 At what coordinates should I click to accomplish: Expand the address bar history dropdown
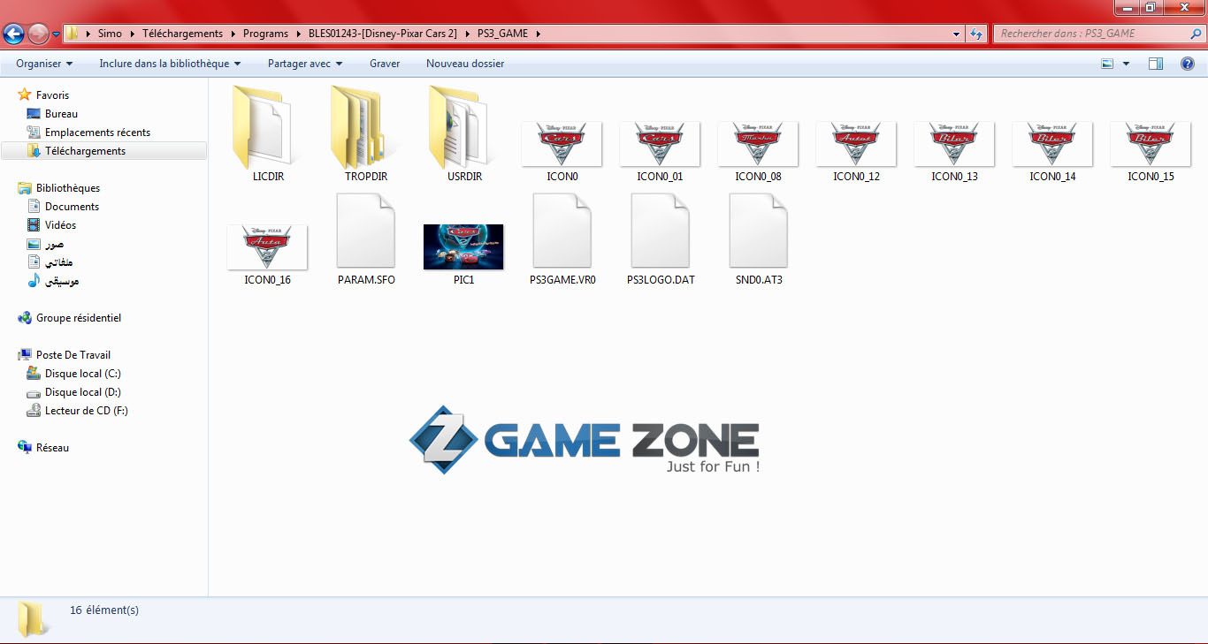click(957, 34)
